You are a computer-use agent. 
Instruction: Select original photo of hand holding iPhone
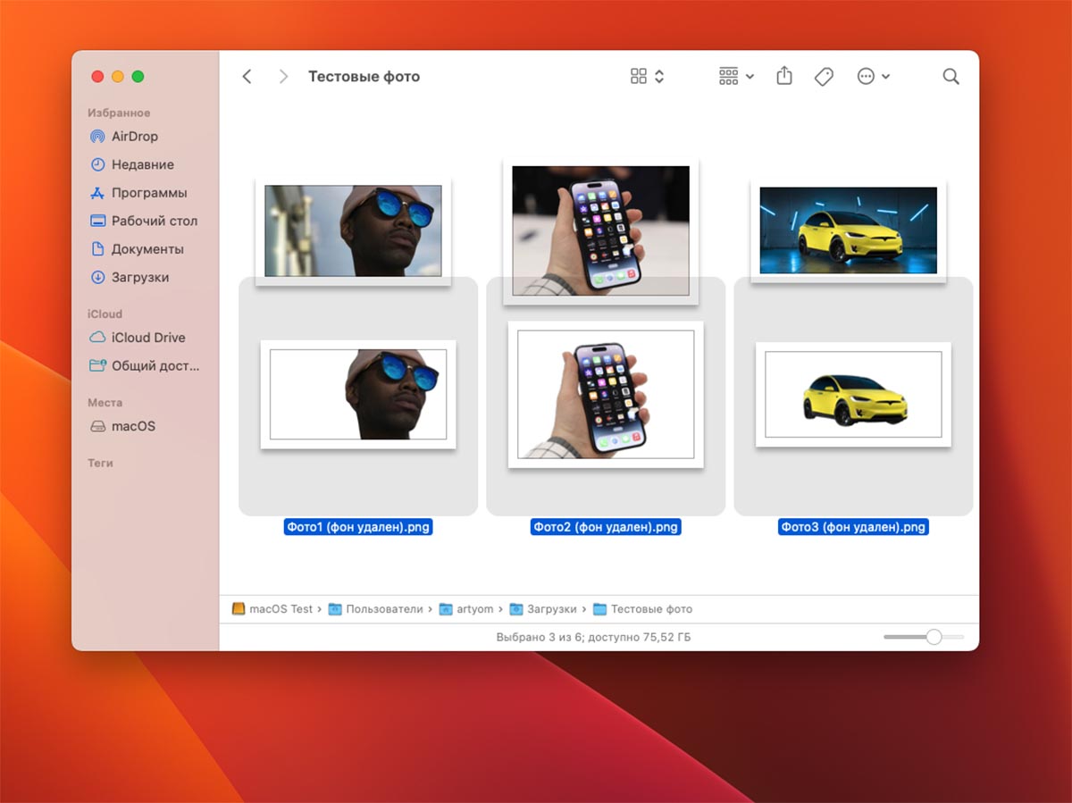click(600, 230)
